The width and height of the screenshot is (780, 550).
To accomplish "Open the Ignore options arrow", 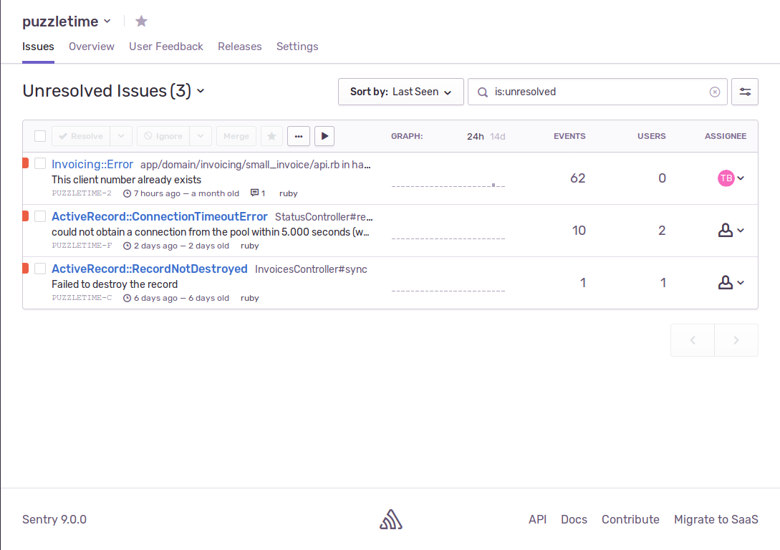I will tap(201, 136).
